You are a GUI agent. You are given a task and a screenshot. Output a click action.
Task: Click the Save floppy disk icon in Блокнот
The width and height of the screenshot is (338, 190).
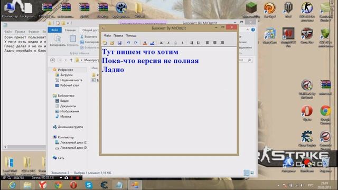coord(119,43)
